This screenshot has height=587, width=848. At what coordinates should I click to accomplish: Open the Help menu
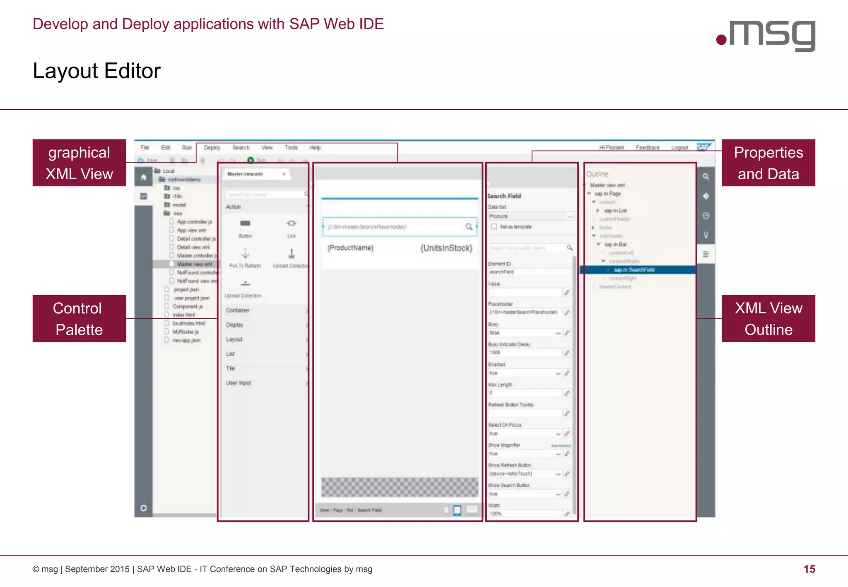click(315, 147)
